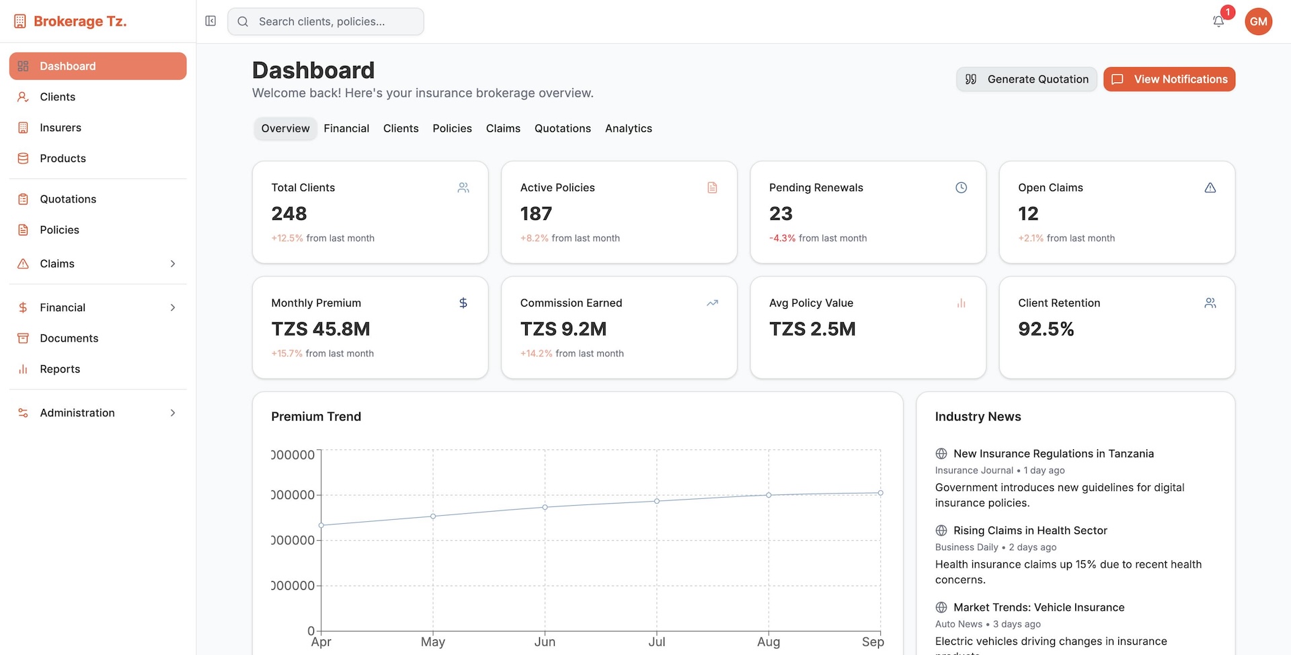Expand the Administration submenu chevron

pos(173,413)
